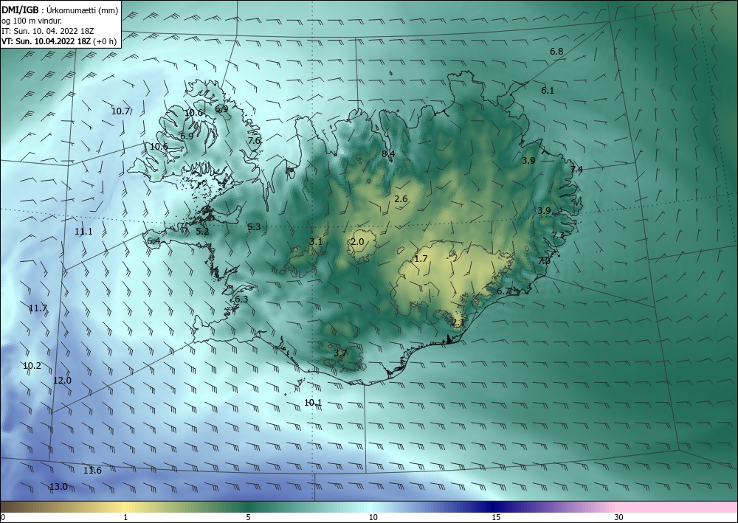Click the '30' tick on the color scale

click(x=619, y=518)
